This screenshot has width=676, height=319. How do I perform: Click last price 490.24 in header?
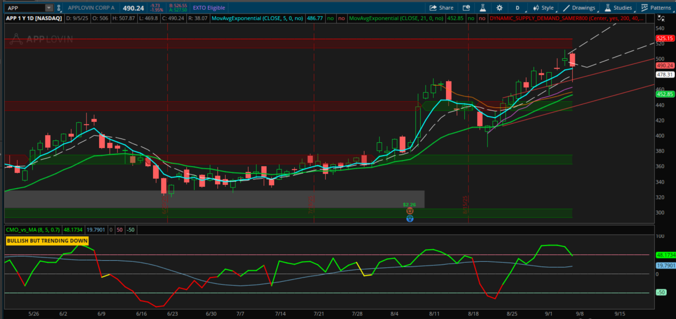click(133, 8)
